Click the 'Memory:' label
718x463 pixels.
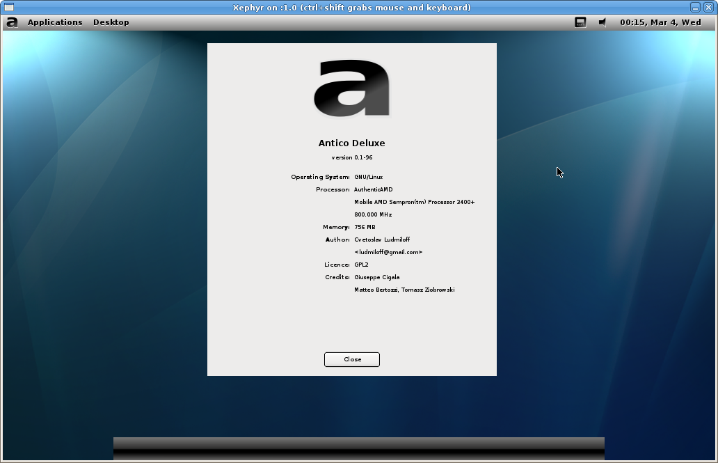336,227
